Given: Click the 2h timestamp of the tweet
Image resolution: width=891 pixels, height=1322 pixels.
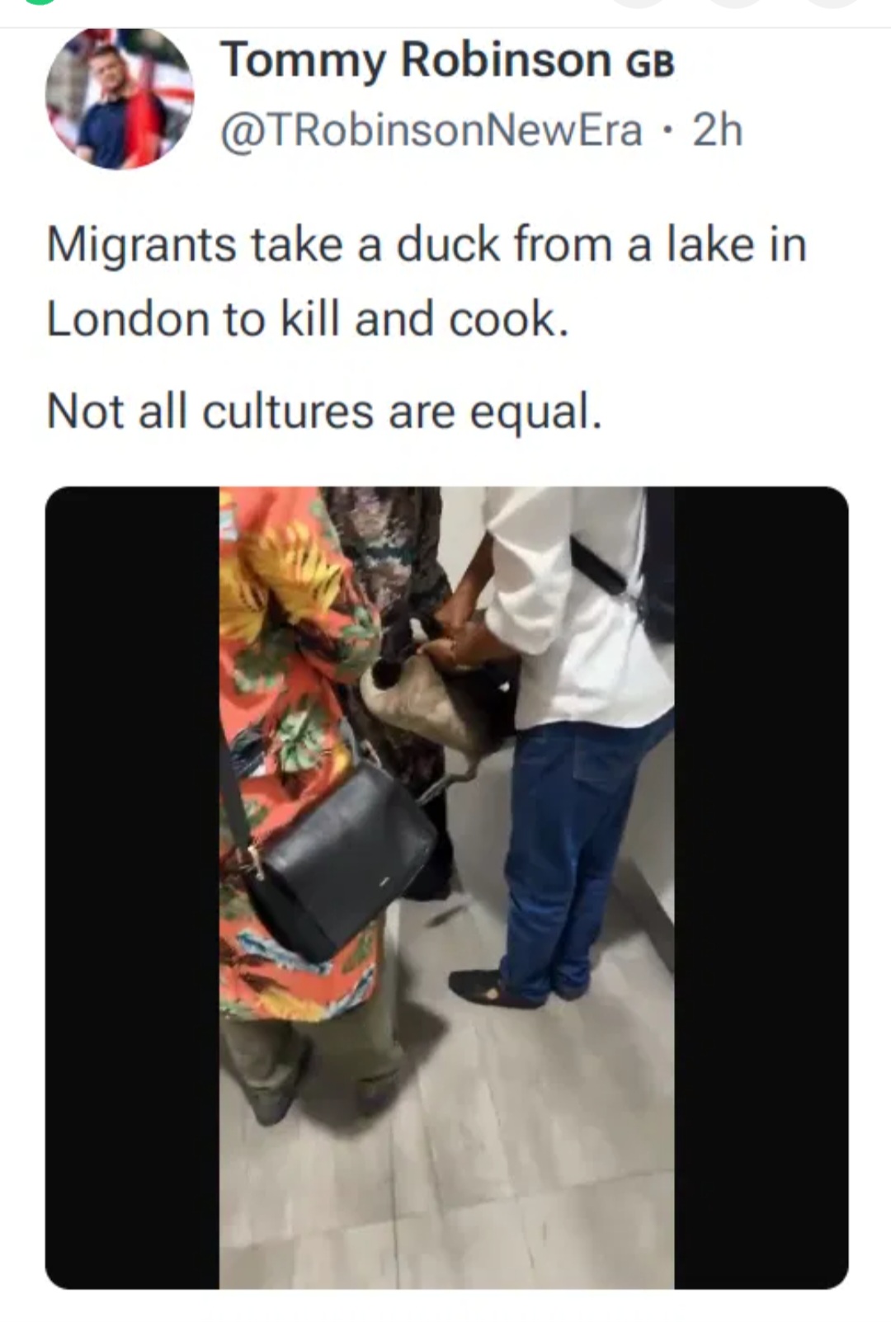Looking at the screenshot, I should [718, 130].
